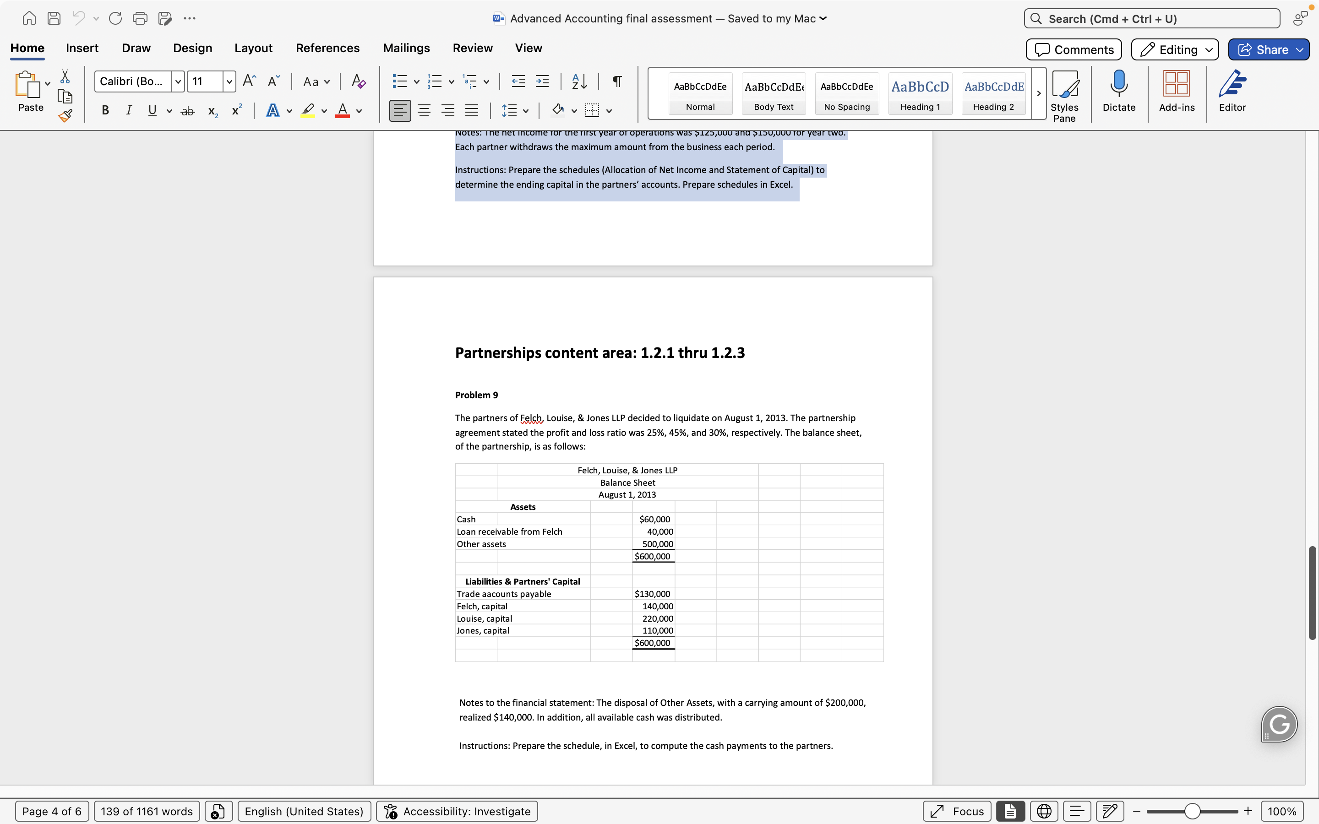Open the Comments panel
This screenshot has height=824, width=1319.
1072,49
